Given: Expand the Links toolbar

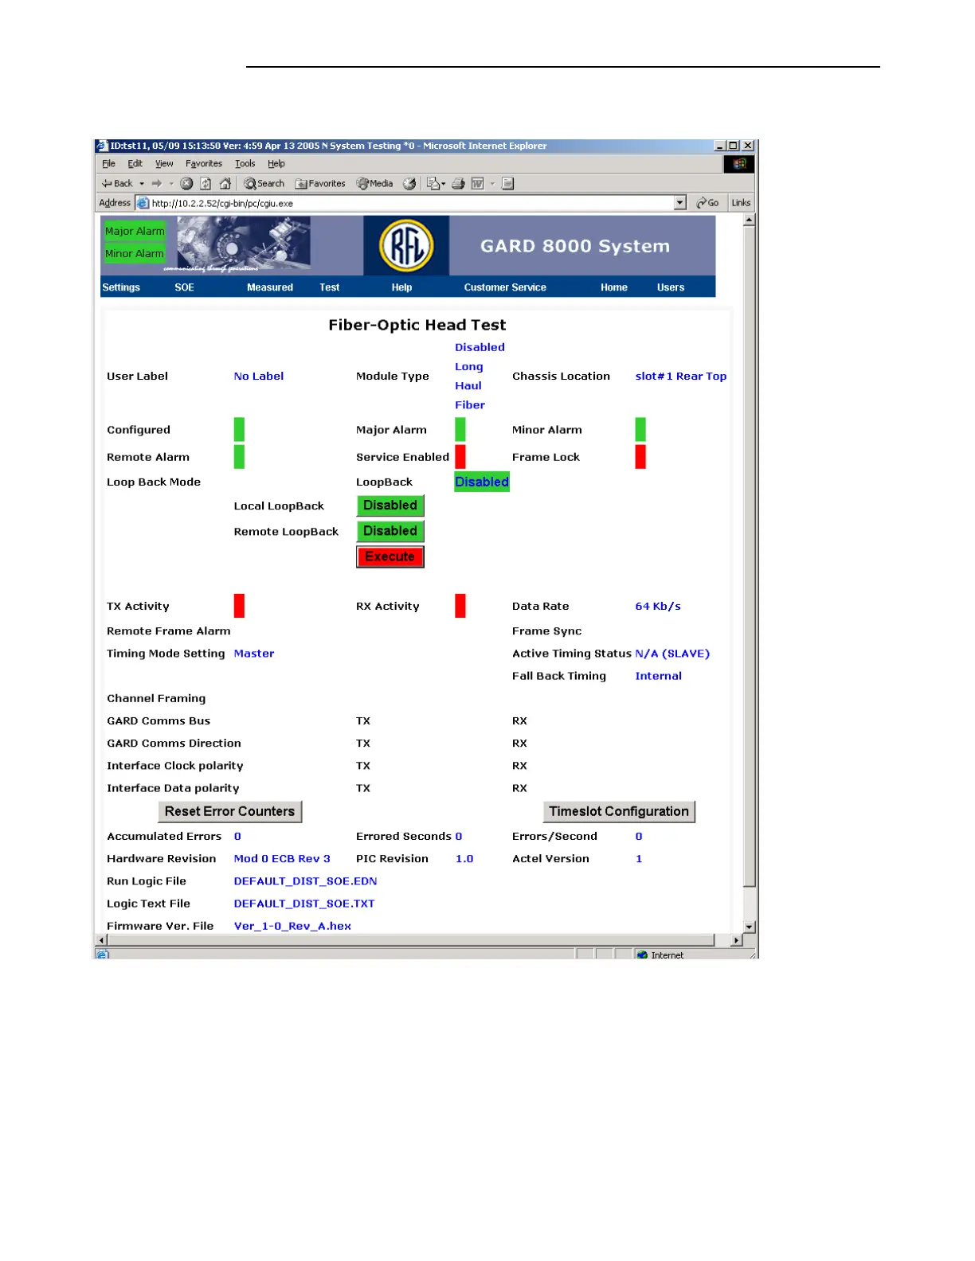Looking at the screenshot, I should [x=741, y=203].
